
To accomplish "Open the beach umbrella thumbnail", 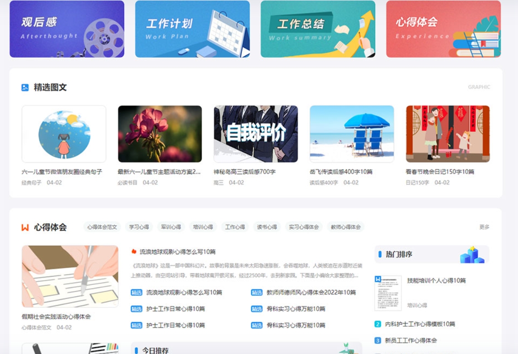I will pos(352,134).
